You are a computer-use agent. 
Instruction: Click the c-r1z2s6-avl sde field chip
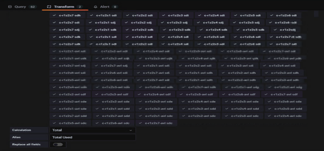[x=286, y=101]
